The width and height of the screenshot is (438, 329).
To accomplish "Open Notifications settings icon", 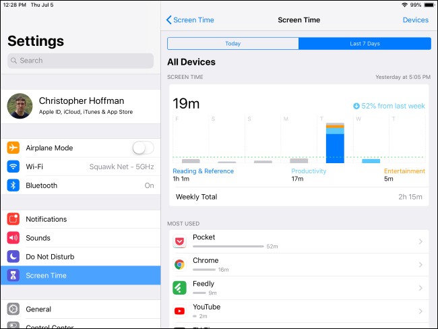I will click(13, 219).
